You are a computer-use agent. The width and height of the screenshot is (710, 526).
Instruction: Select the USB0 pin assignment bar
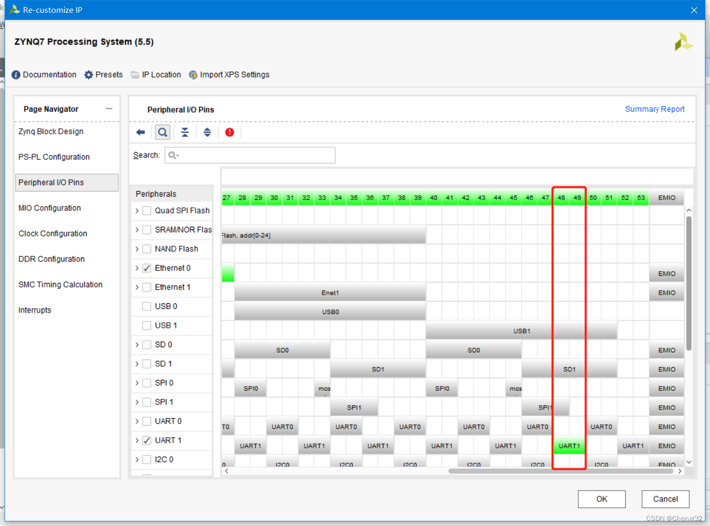330,312
